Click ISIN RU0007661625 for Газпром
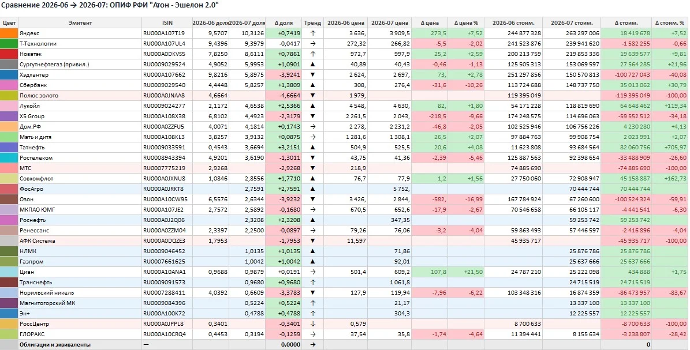 click(x=167, y=262)
